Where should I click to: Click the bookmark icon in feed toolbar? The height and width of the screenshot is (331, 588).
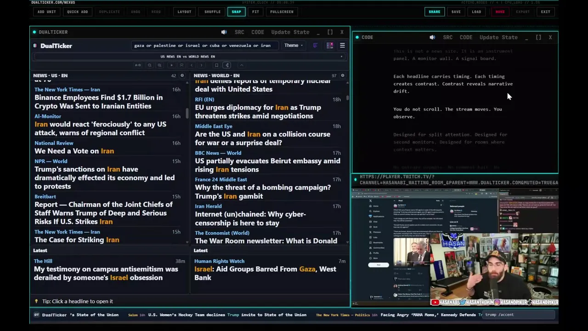216,65
